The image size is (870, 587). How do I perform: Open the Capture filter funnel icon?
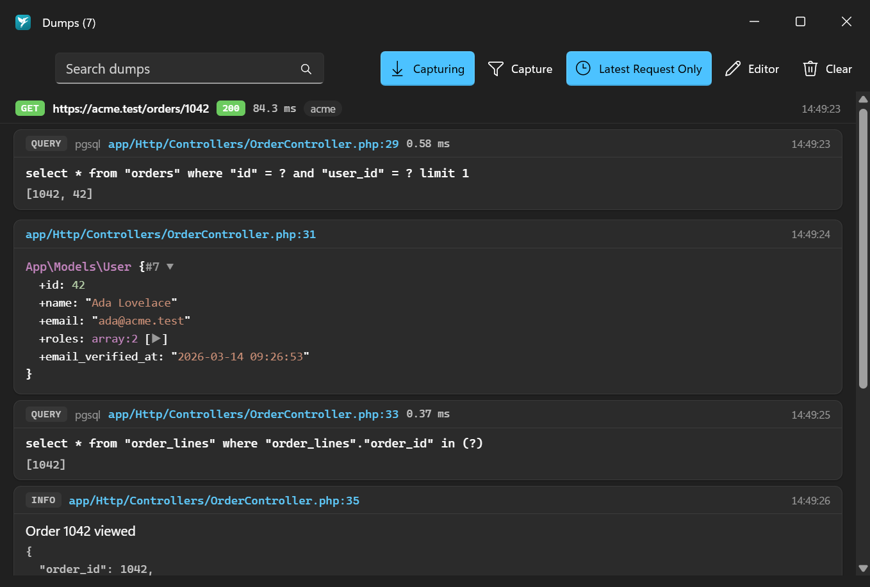[x=496, y=69]
